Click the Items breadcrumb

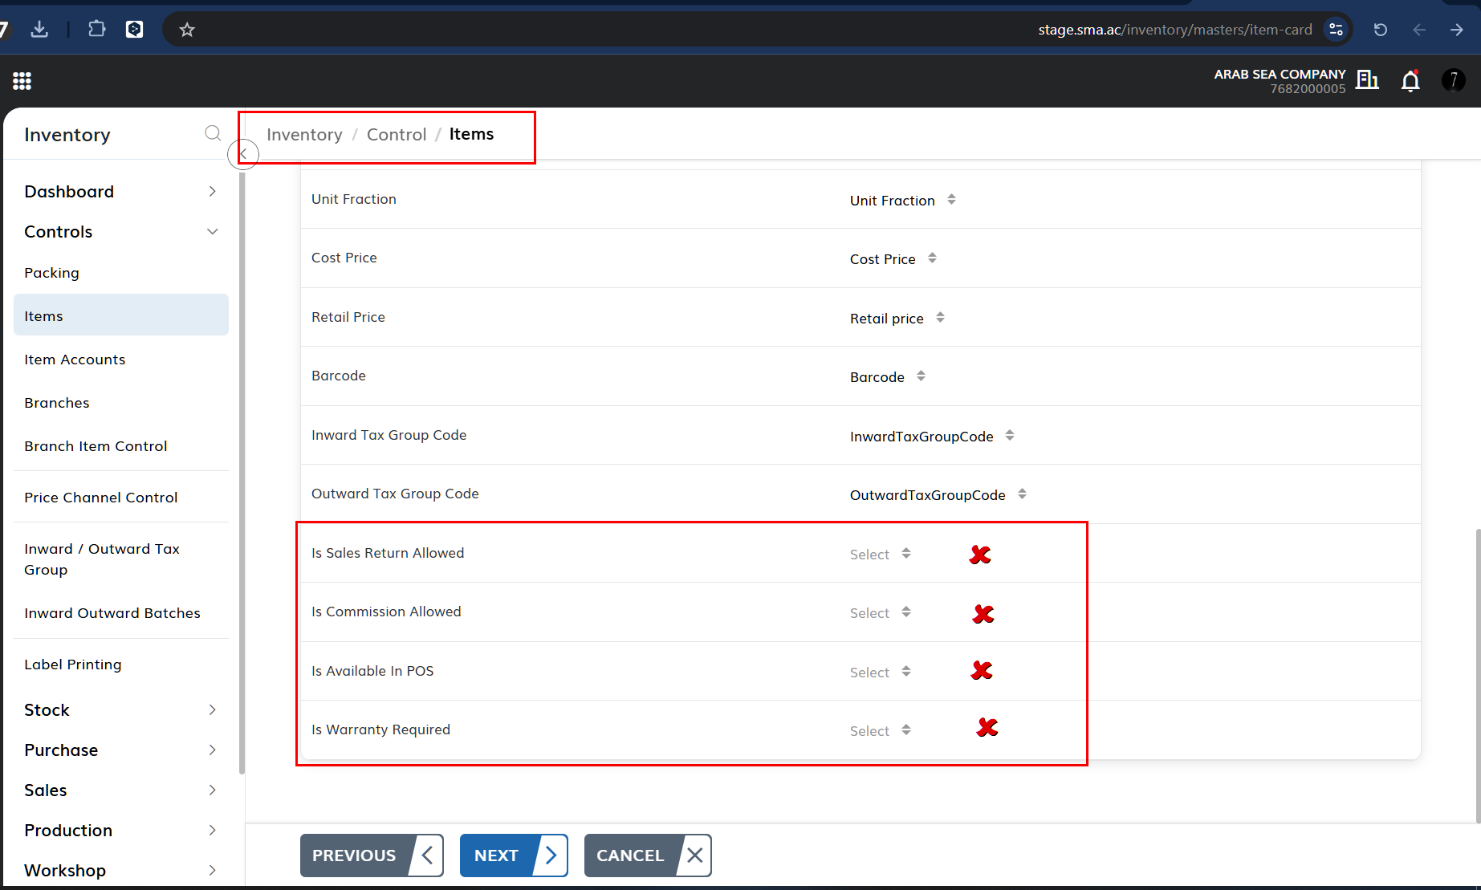(x=471, y=134)
